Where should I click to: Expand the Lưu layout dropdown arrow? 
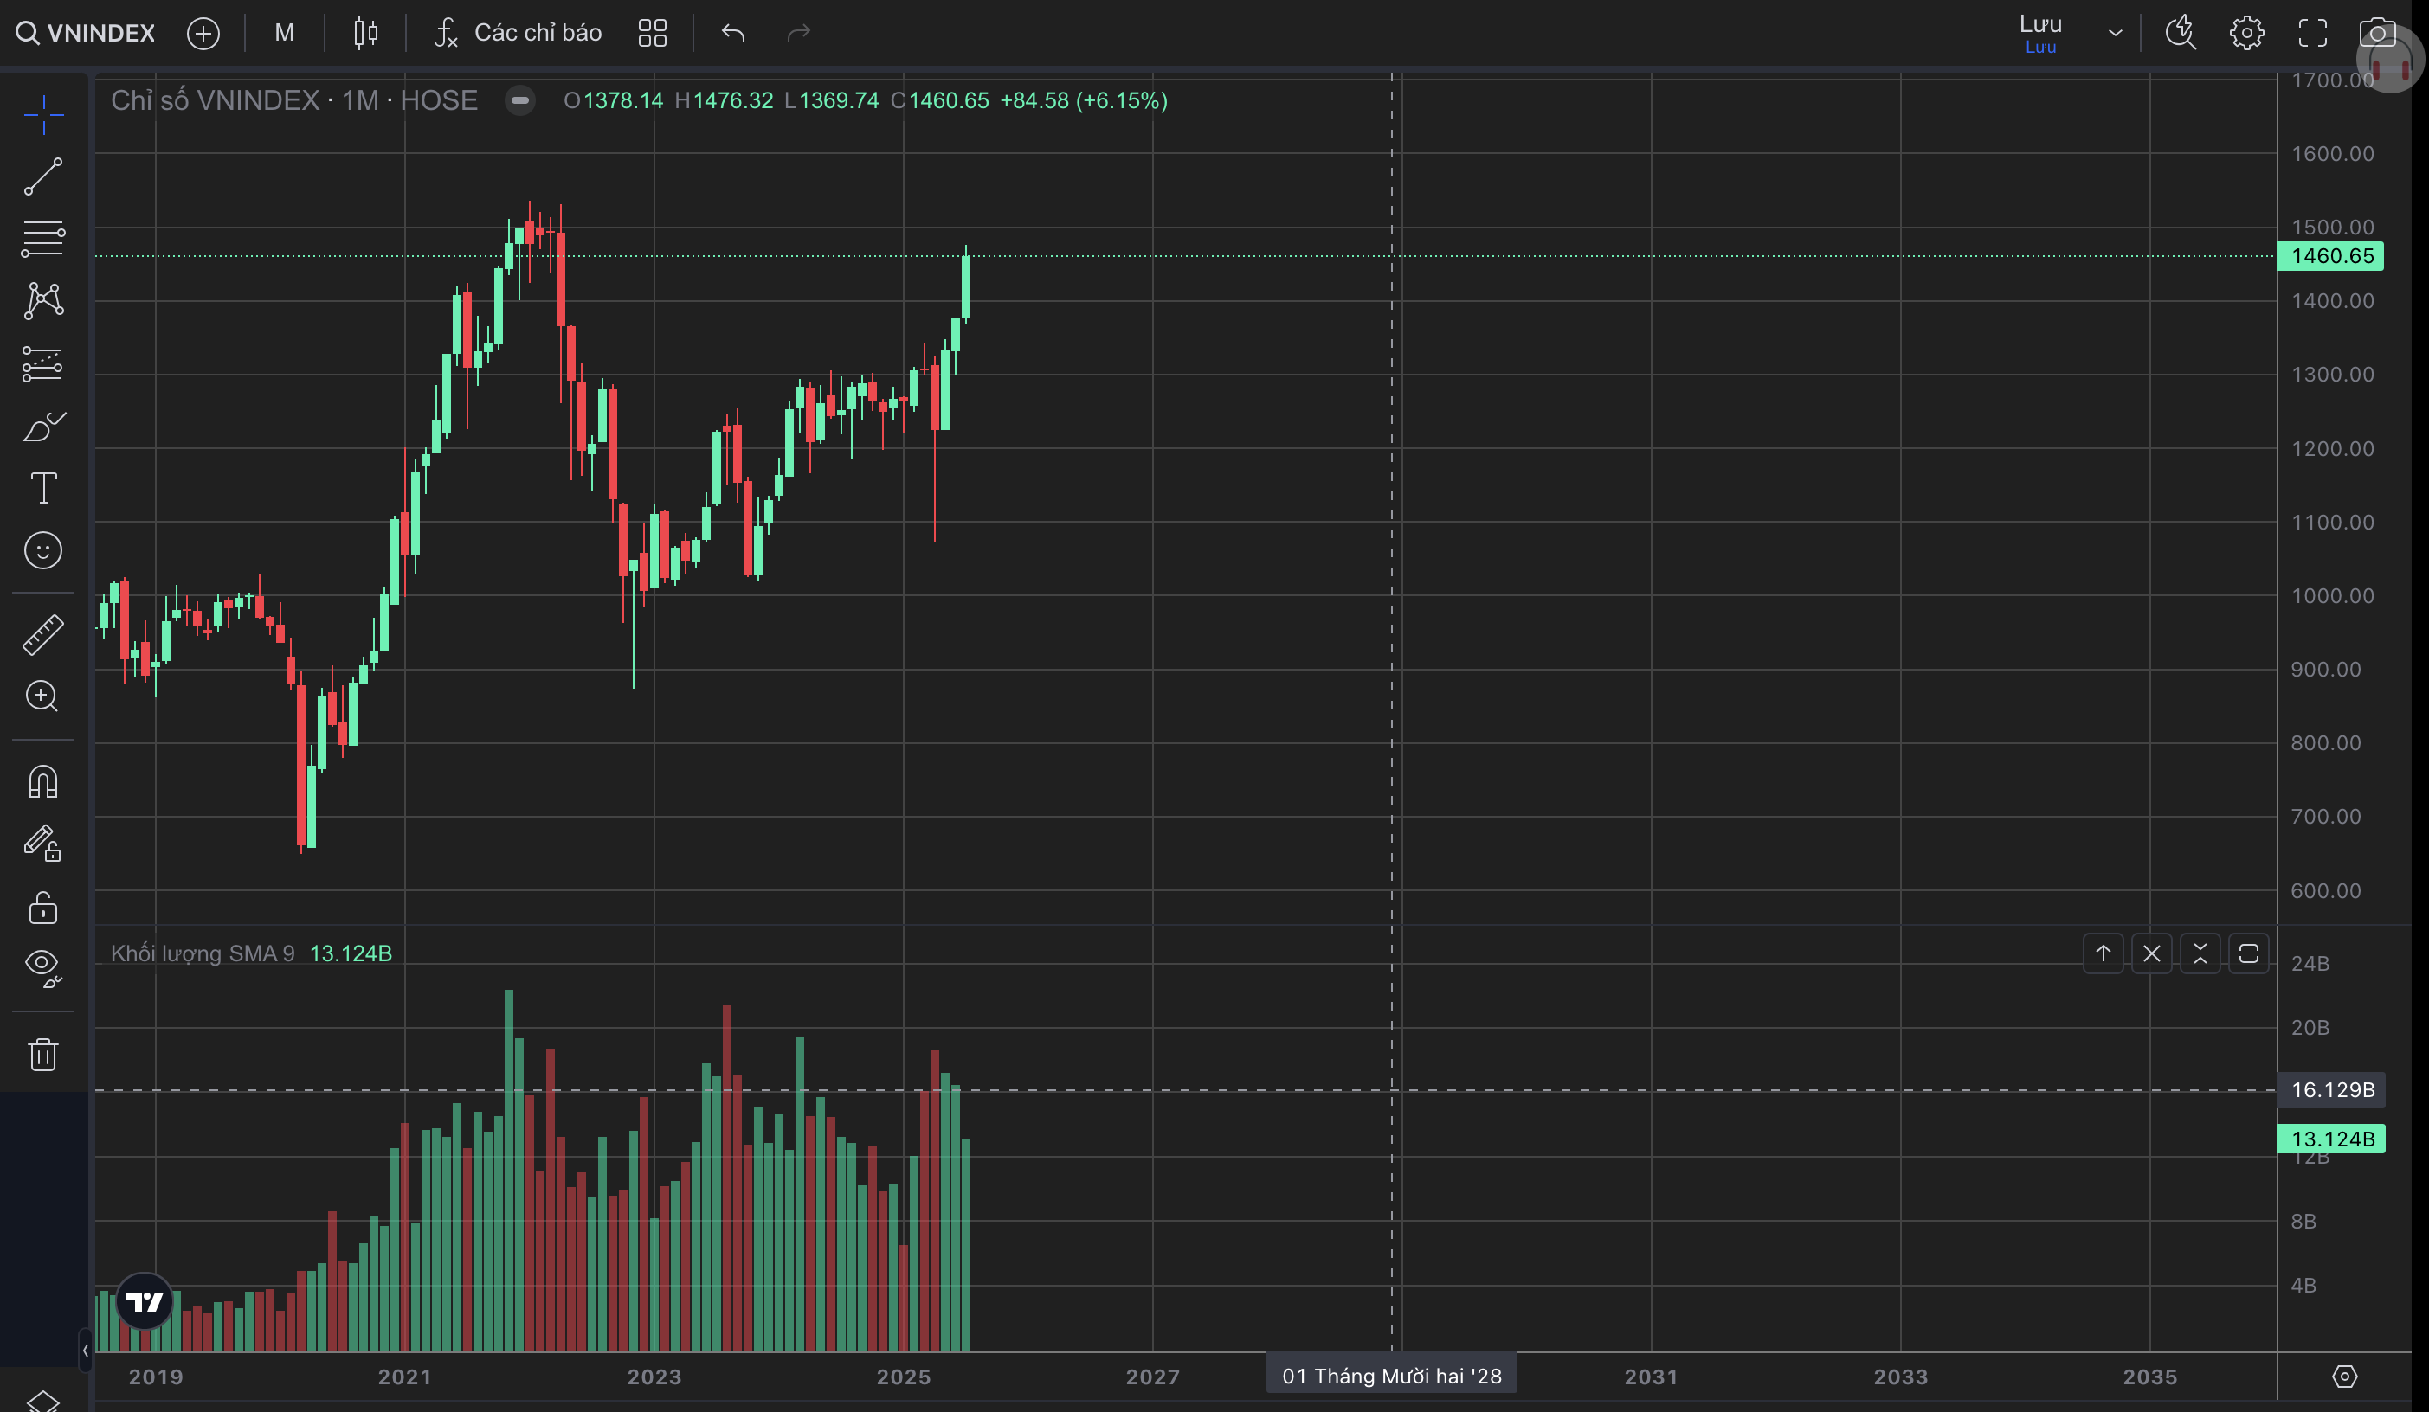pos(2115,33)
